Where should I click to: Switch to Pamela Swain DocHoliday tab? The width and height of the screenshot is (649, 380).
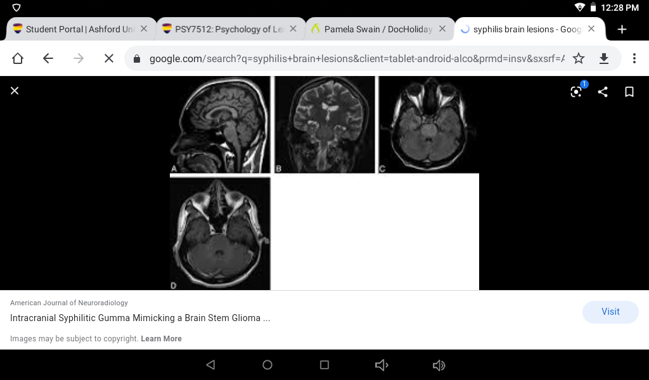point(379,29)
